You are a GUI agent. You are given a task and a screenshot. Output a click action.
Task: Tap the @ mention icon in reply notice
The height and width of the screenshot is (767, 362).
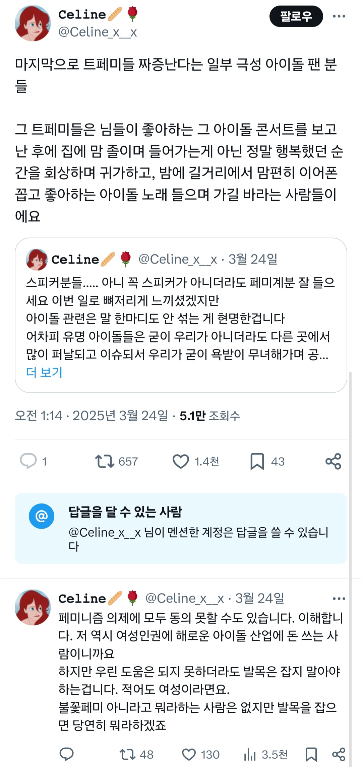pyautogui.click(x=42, y=516)
